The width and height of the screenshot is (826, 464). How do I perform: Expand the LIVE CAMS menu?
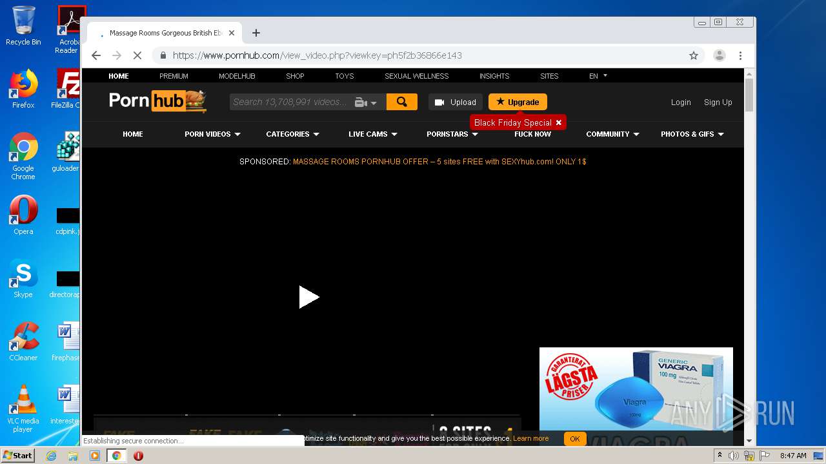point(373,134)
